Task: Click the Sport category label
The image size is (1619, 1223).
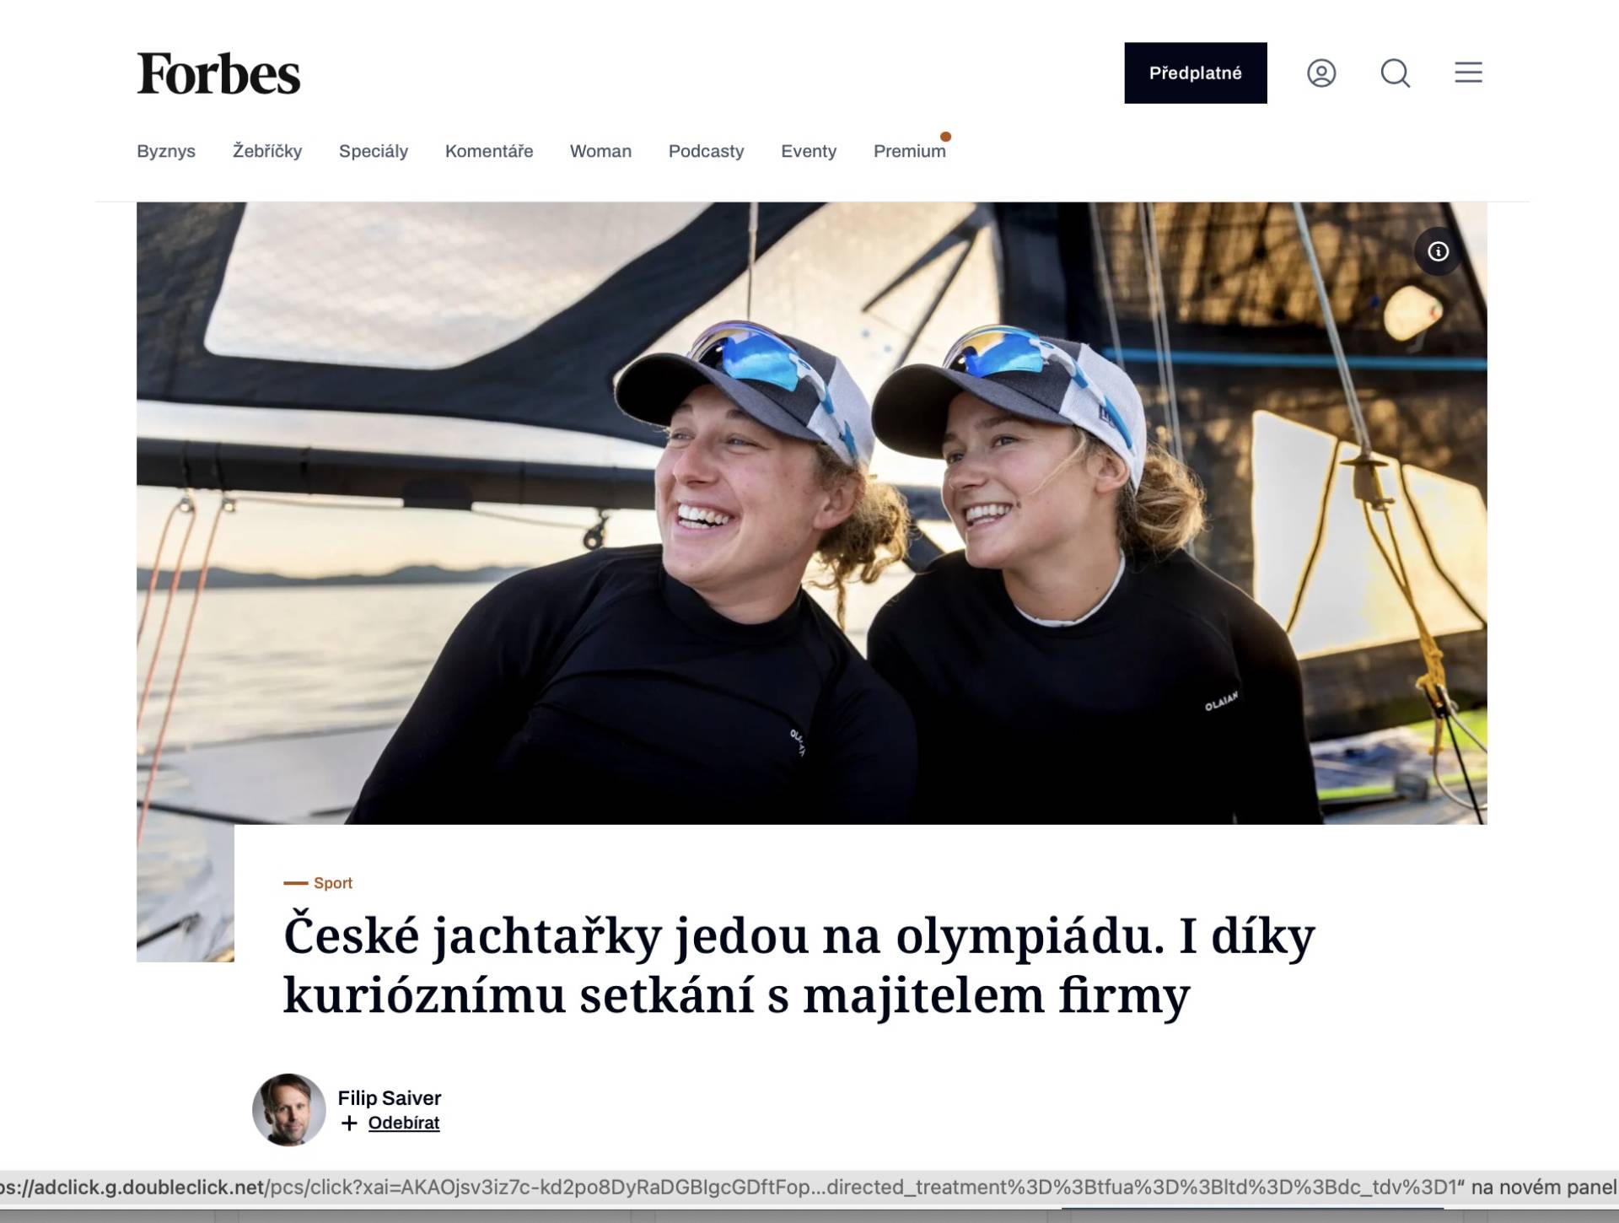Action: [332, 883]
